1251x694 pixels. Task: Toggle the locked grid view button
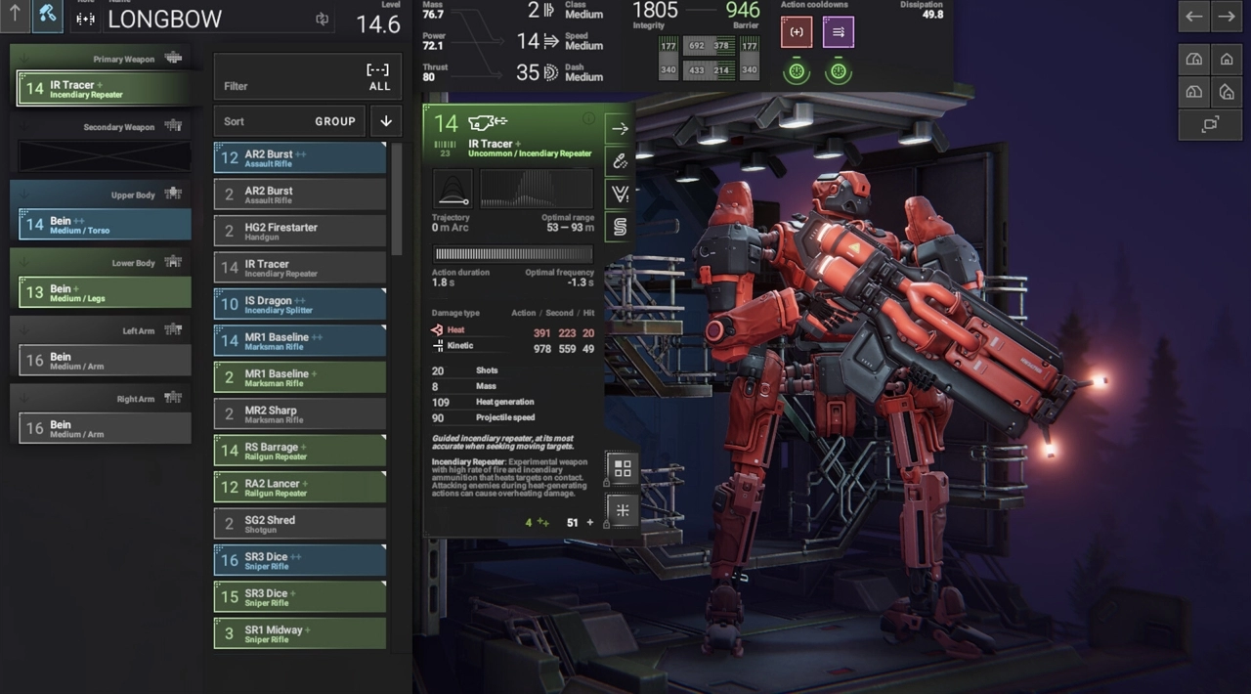tap(622, 469)
